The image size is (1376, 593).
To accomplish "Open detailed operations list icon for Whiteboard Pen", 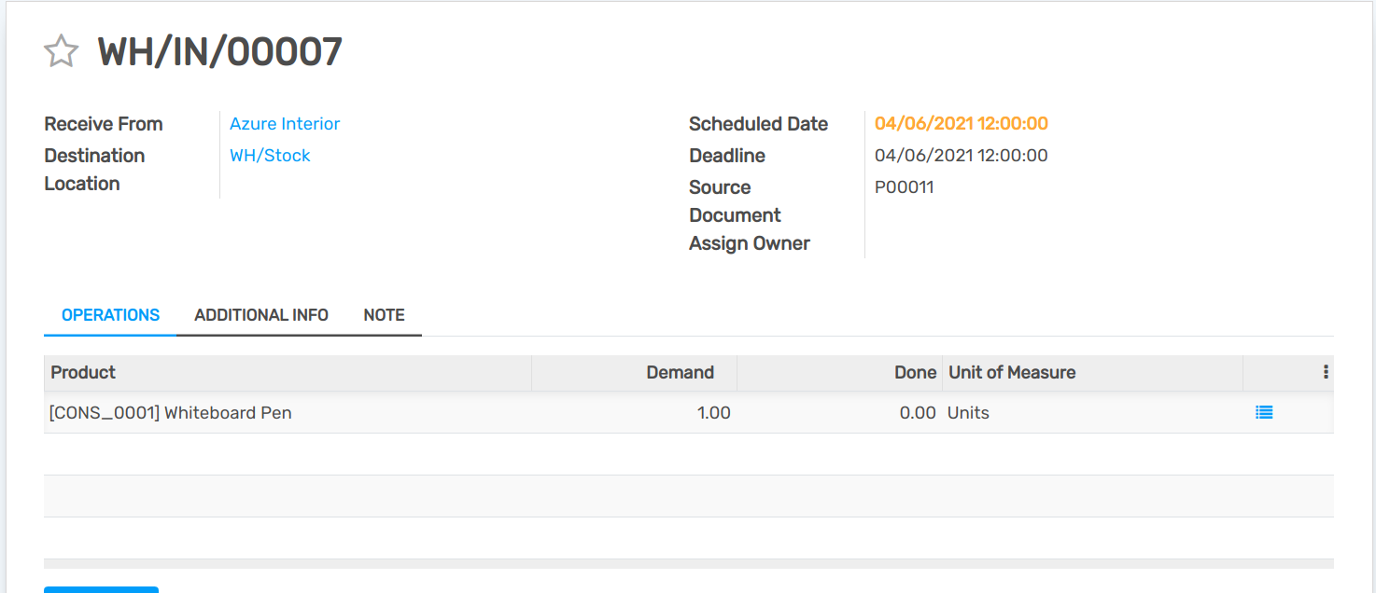I will pyautogui.click(x=1264, y=412).
